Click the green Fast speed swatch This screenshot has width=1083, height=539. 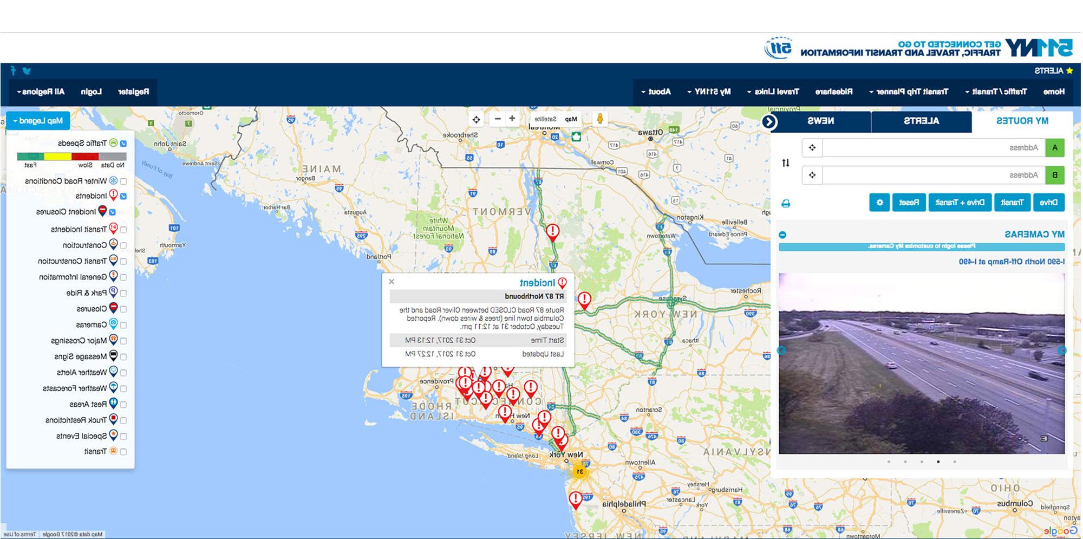(30, 157)
